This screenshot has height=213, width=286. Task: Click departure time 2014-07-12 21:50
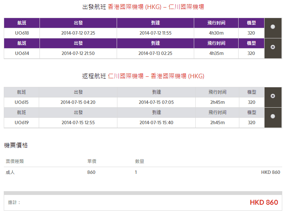[x=78, y=53]
